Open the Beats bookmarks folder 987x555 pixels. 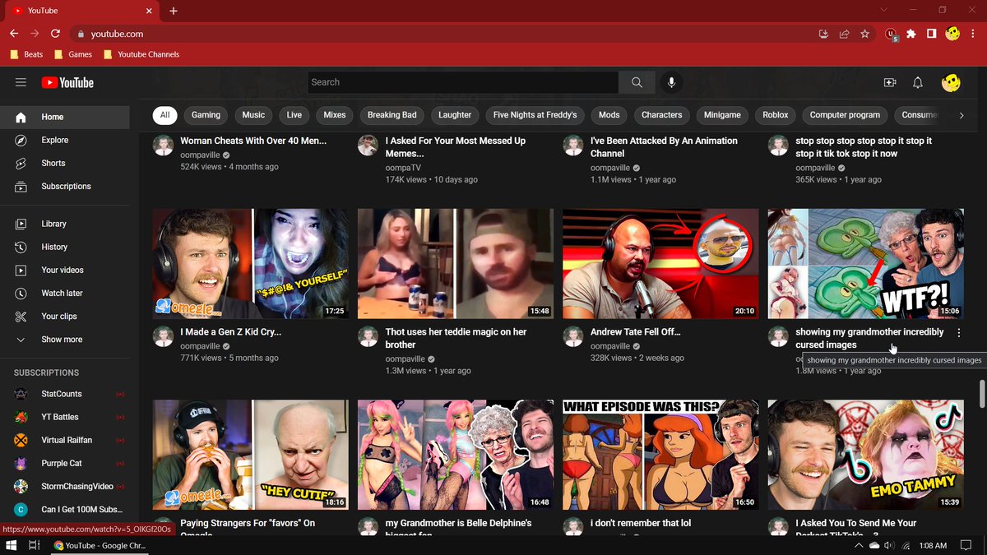pos(26,54)
